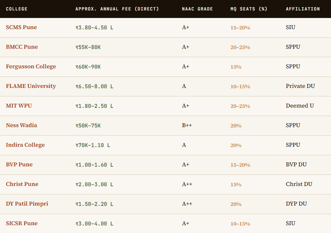
Task: Select the ₹50K–75K fee cell
Action: coord(88,126)
